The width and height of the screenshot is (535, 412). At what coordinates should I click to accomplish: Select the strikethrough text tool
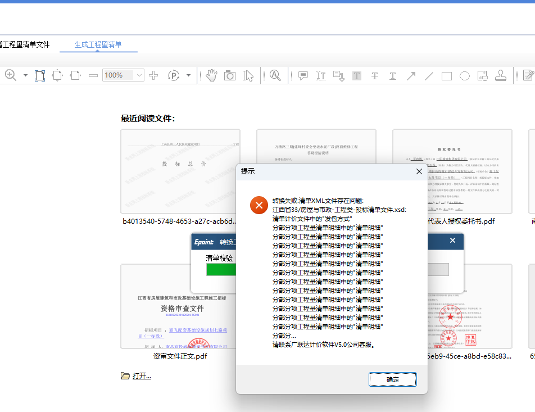pos(375,76)
